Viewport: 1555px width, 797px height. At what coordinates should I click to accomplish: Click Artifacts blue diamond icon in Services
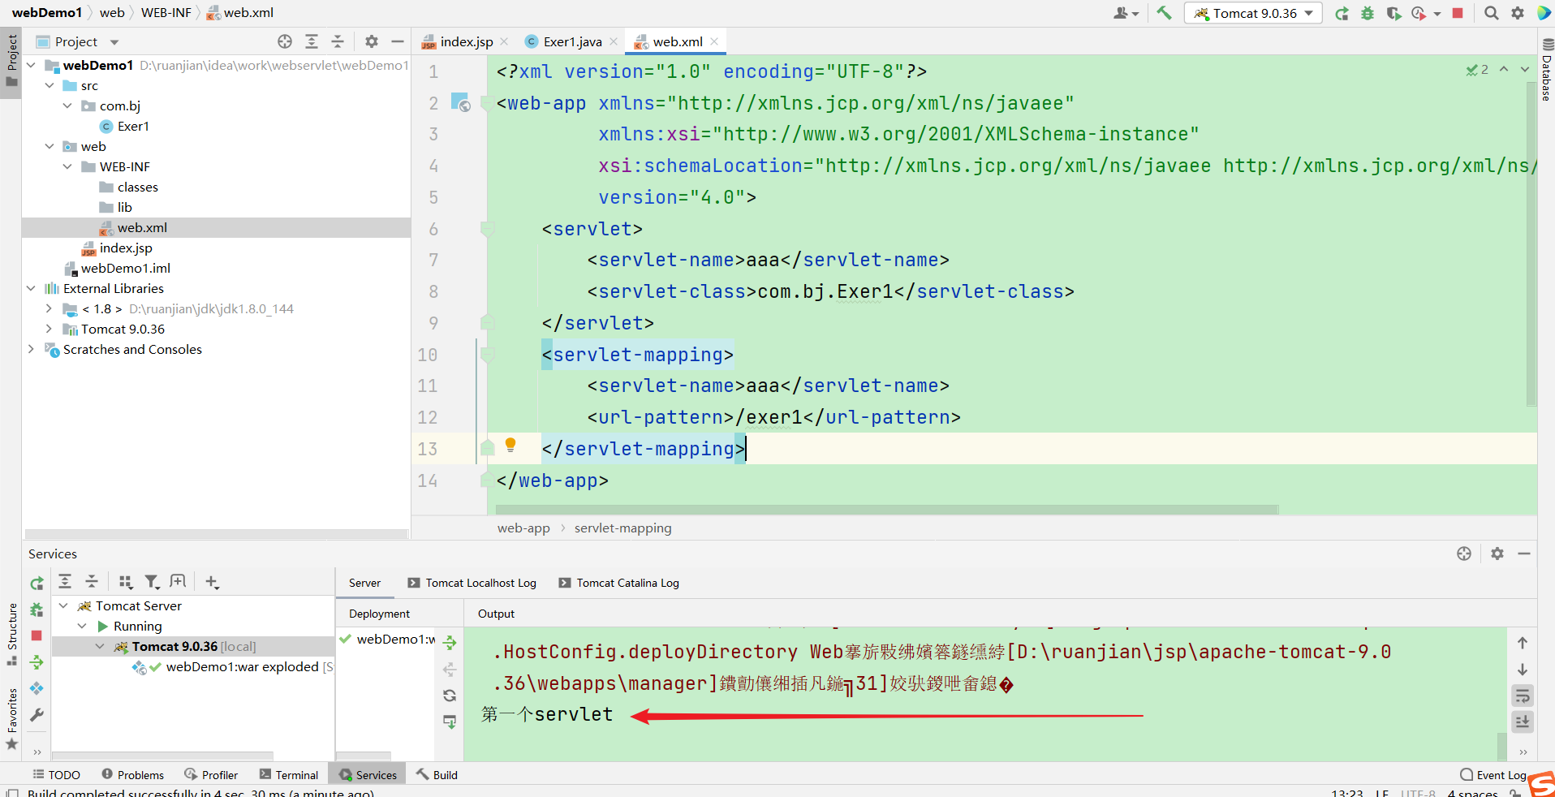pyautogui.click(x=37, y=688)
